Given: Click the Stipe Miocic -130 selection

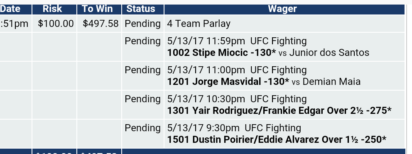Looking at the screenshot, I should pos(221,53).
